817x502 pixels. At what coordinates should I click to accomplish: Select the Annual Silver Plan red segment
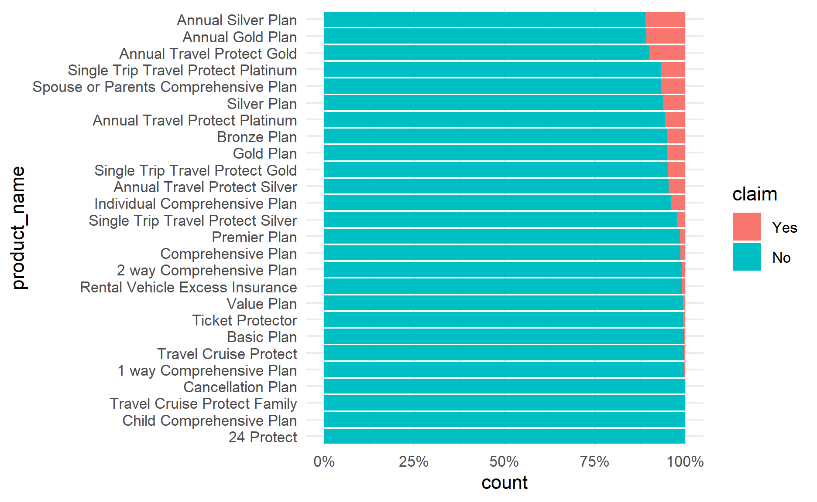click(665, 20)
